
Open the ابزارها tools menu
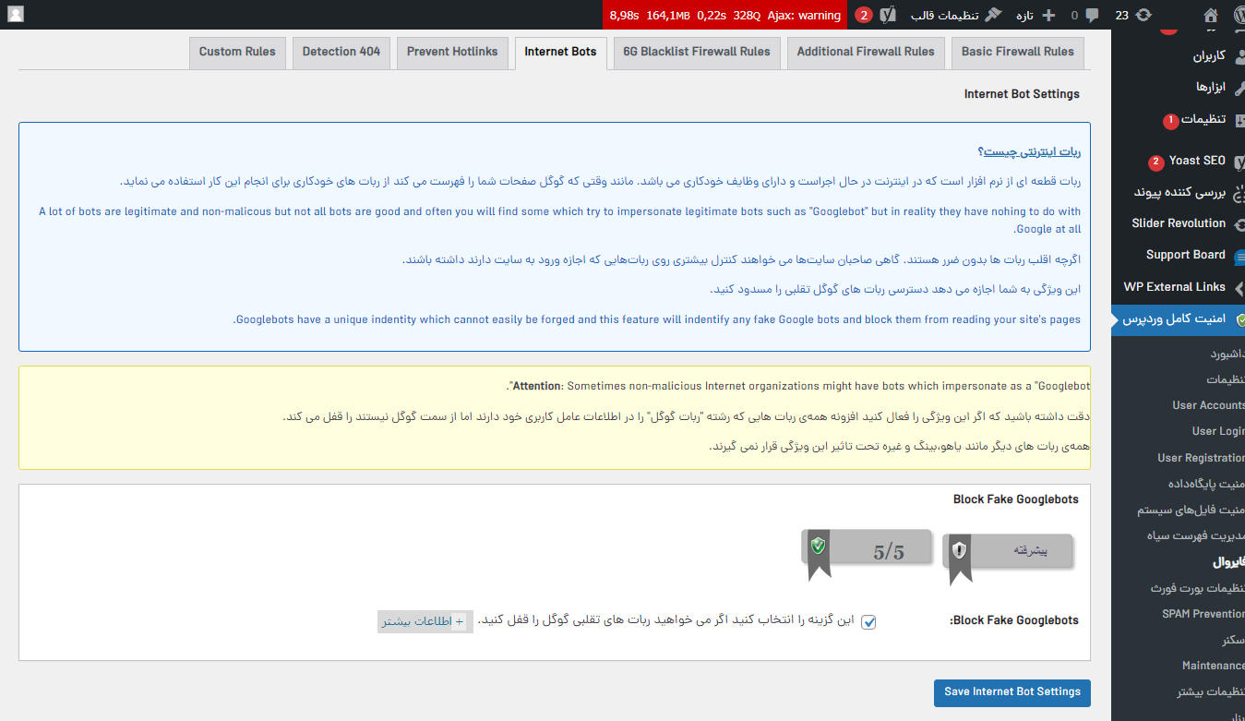coord(1210,87)
